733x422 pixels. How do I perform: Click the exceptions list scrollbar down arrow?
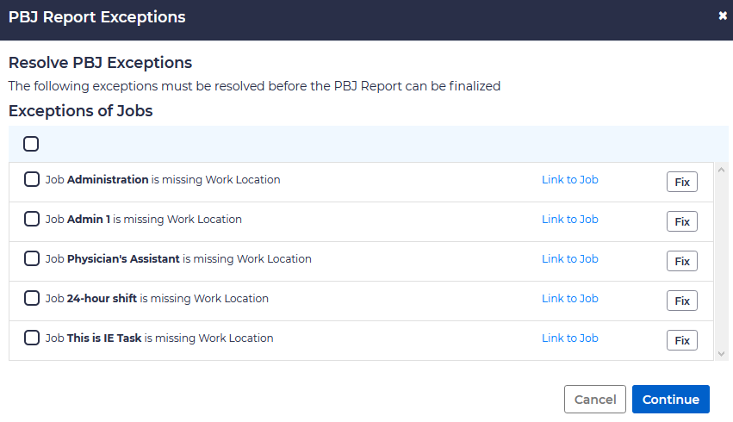click(x=722, y=353)
